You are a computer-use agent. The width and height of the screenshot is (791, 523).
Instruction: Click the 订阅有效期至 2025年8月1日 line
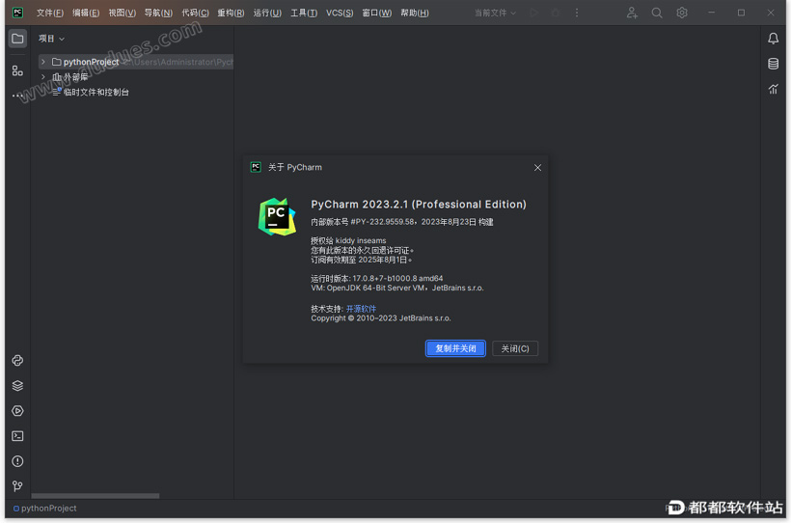pyautogui.click(x=361, y=260)
